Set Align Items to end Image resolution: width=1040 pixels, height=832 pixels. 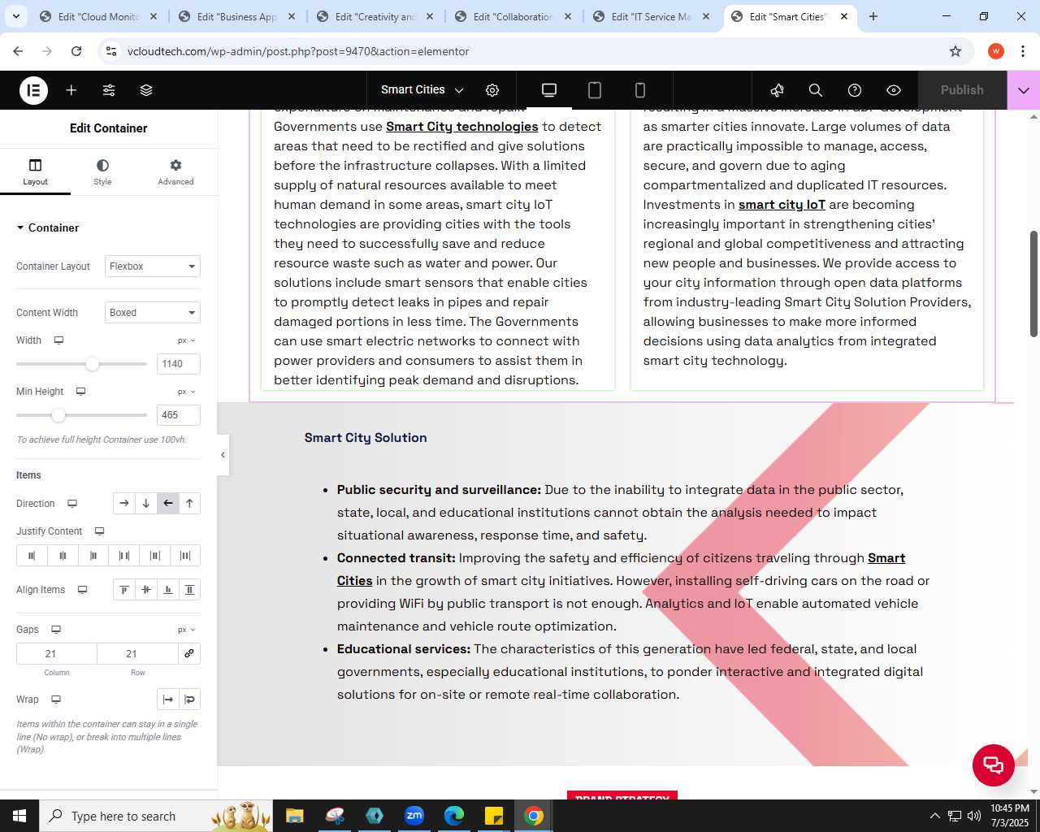[167, 590]
